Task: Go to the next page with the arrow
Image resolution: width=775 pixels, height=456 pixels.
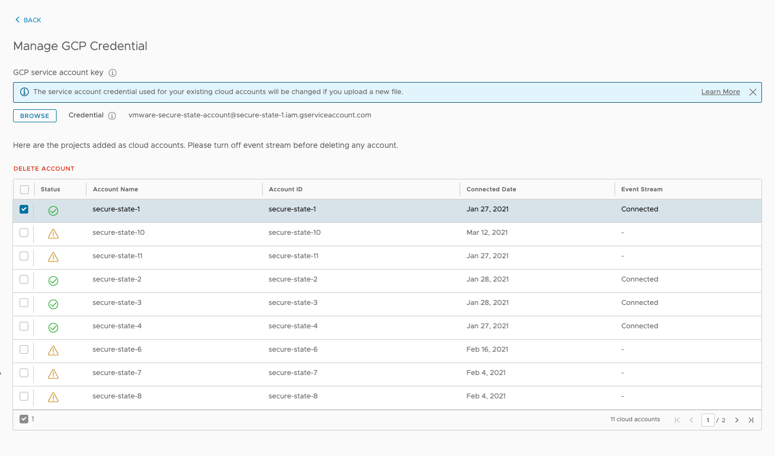Action: coord(736,420)
